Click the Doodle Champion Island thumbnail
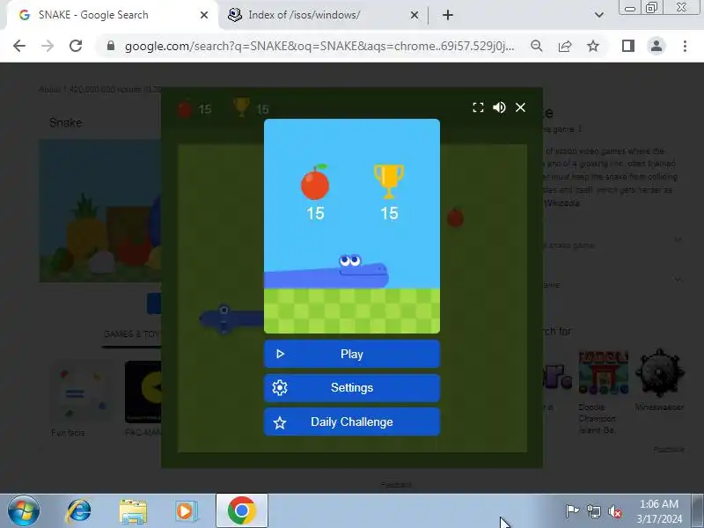 coord(604,372)
